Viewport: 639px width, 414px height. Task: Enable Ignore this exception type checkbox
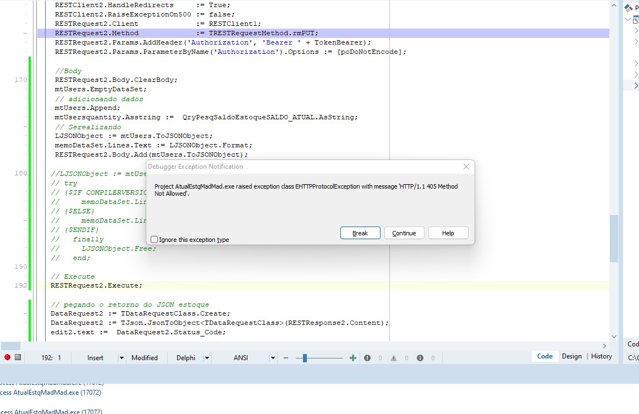point(154,240)
